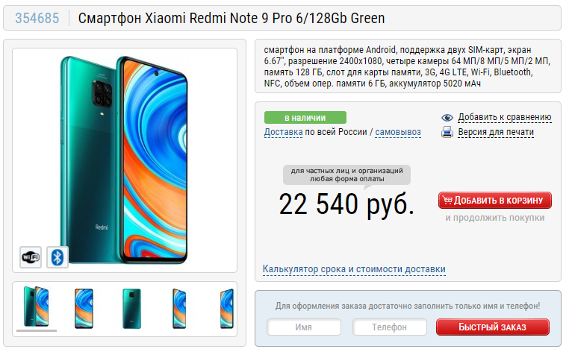Open Версия для печати link
This screenshot has height=349, width=569.
pyautogui.click(x=496, y=132)
